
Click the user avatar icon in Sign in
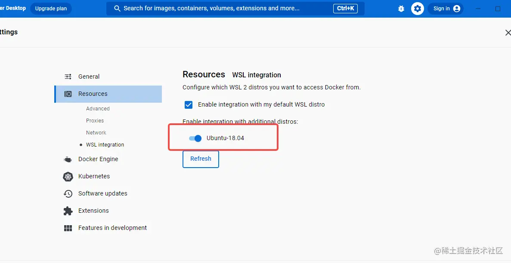point(457,9)
